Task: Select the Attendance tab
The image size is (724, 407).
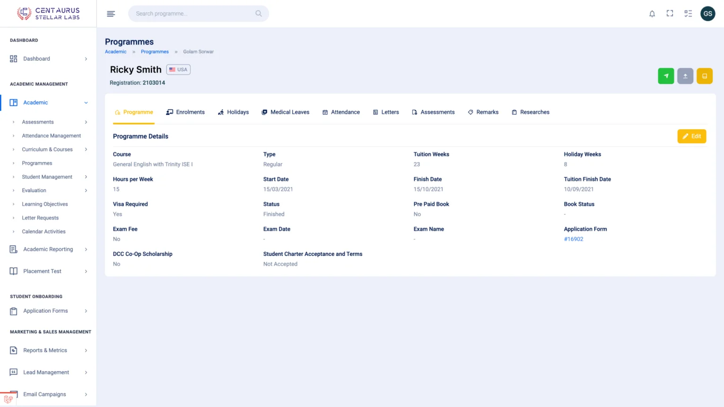Action: [x=341, y=112]
